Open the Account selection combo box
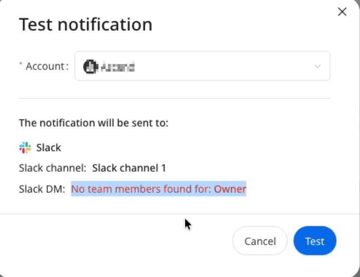The height and width of the screenshot is (277, 360). [202, 66]
